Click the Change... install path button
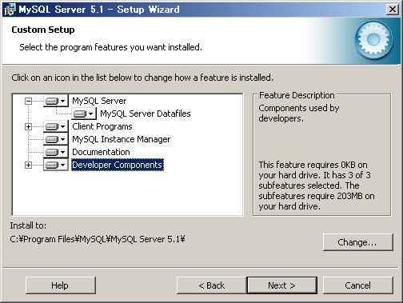Viewport: 403px width, 303px height. coord(357,242)
